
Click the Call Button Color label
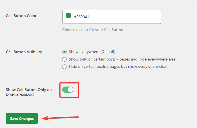tap(21, 16)
